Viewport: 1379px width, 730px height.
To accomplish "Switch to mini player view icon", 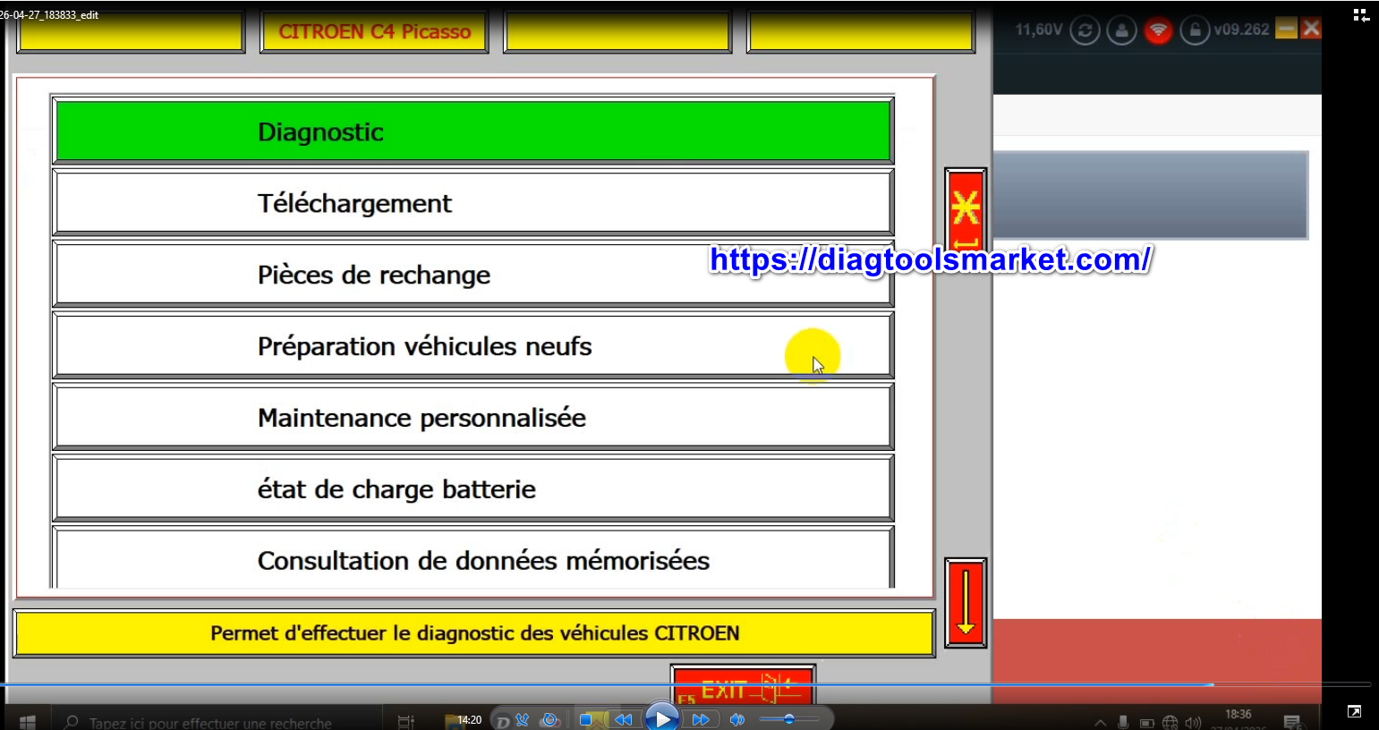I will [1361, 15].
